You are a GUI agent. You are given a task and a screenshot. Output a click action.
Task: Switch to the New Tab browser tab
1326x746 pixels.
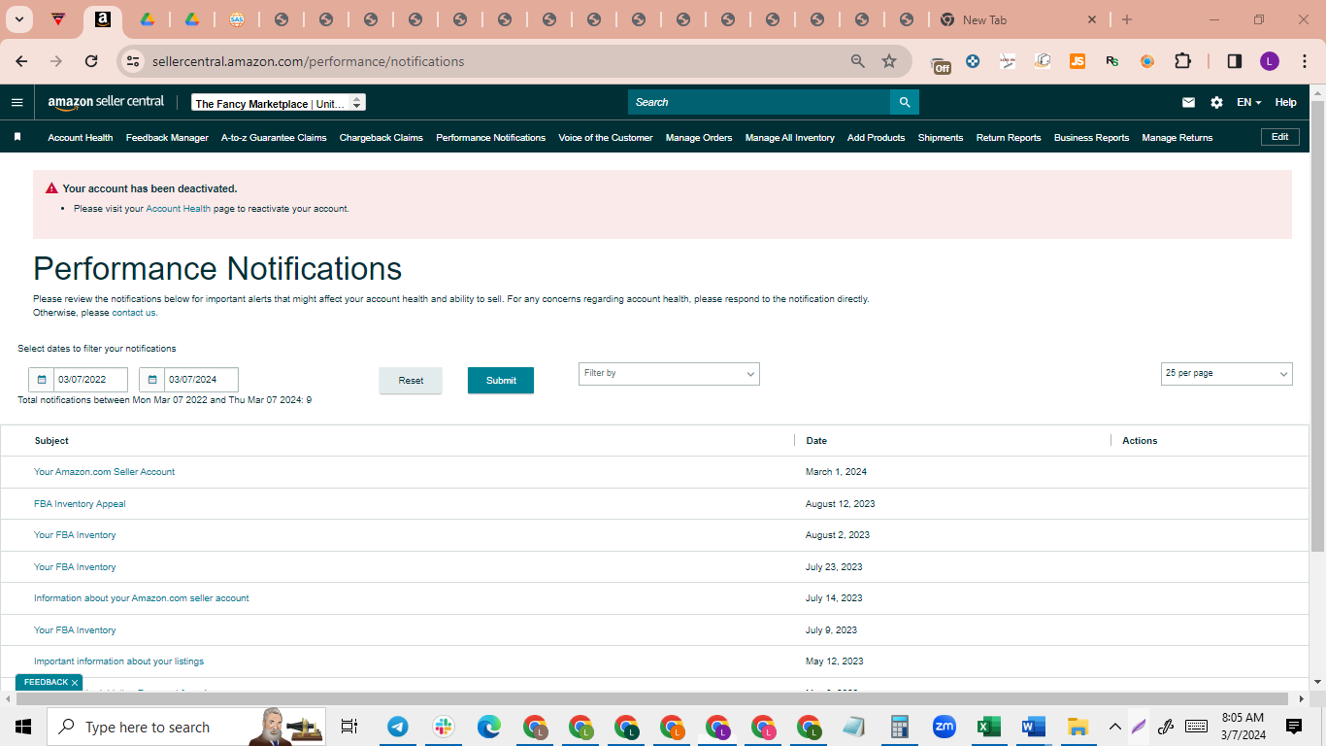coord(1019,19)
